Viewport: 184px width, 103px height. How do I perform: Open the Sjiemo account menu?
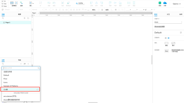tap(177, 4)
